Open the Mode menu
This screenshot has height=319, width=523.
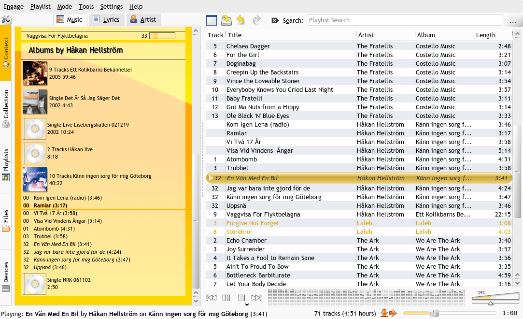(x=64, y=6)
